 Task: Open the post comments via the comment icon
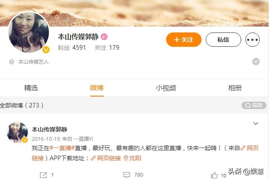[x=126, y=175]
